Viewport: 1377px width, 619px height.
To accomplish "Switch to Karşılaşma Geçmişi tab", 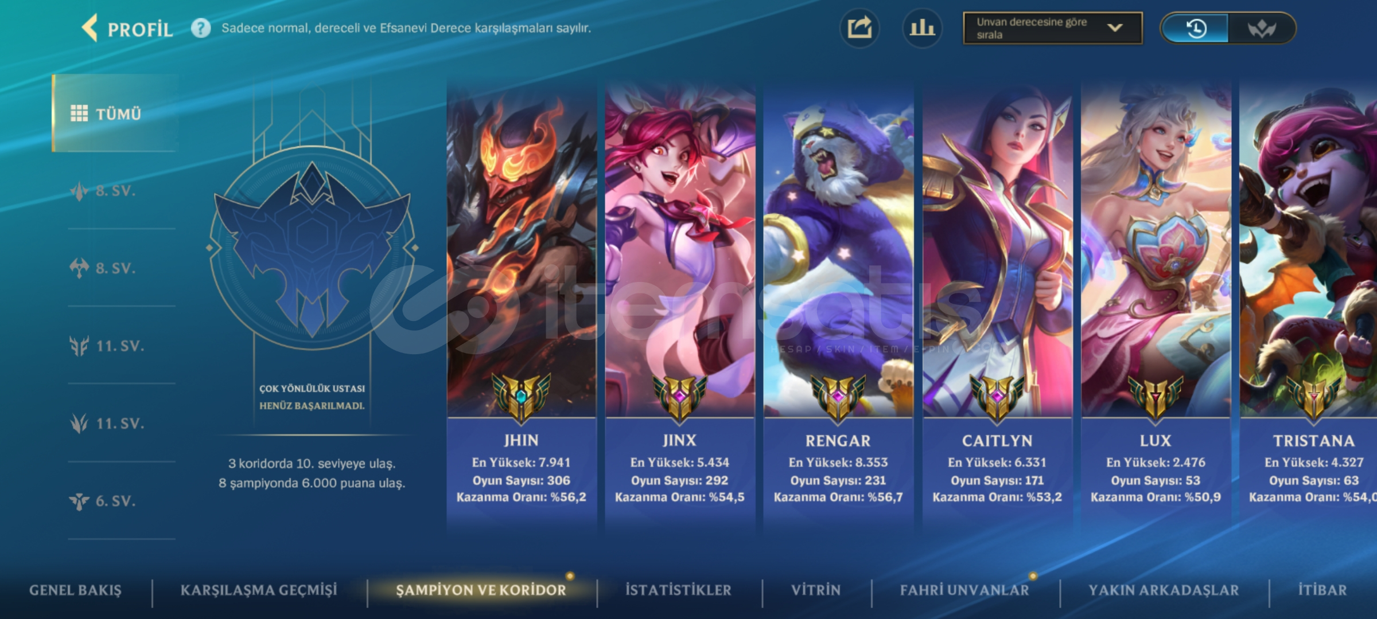I will (x=259, y=590).
